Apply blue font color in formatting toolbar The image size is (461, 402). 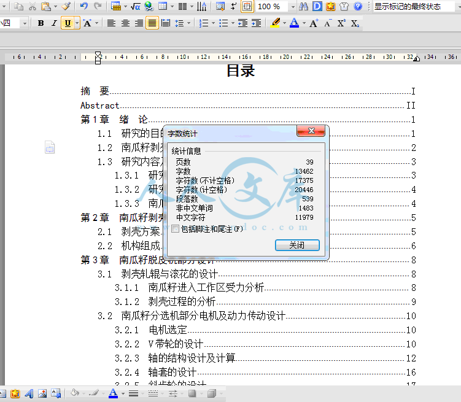(294, 23)
